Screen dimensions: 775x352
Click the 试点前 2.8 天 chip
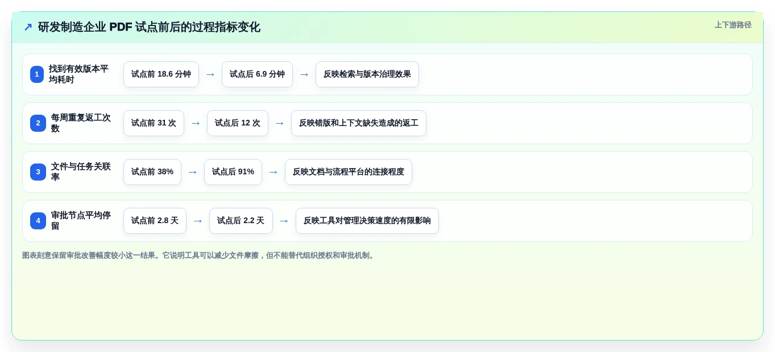coord(155,221)
